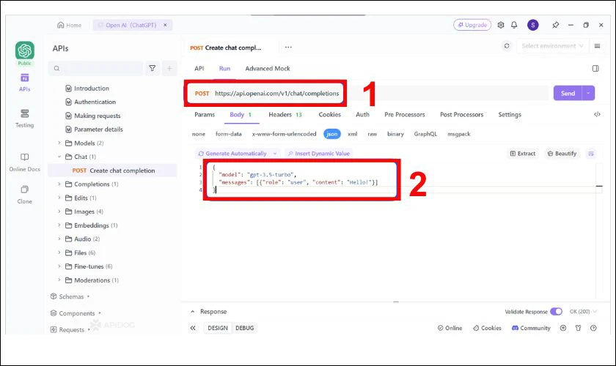Click the shirt theme icon in status bar
Image resolution: width=616 pixels, height=366 pixels.
pyautogui.click(x=578, y=328)
